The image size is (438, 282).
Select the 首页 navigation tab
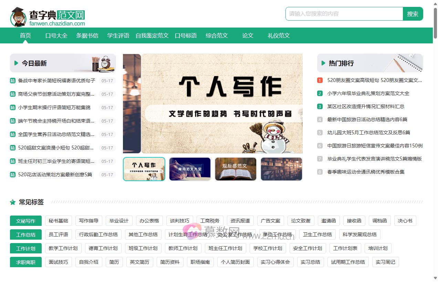25,35
